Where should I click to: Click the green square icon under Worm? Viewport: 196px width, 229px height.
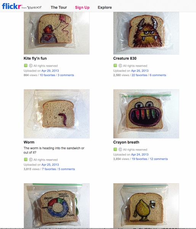tap(26, 159)
